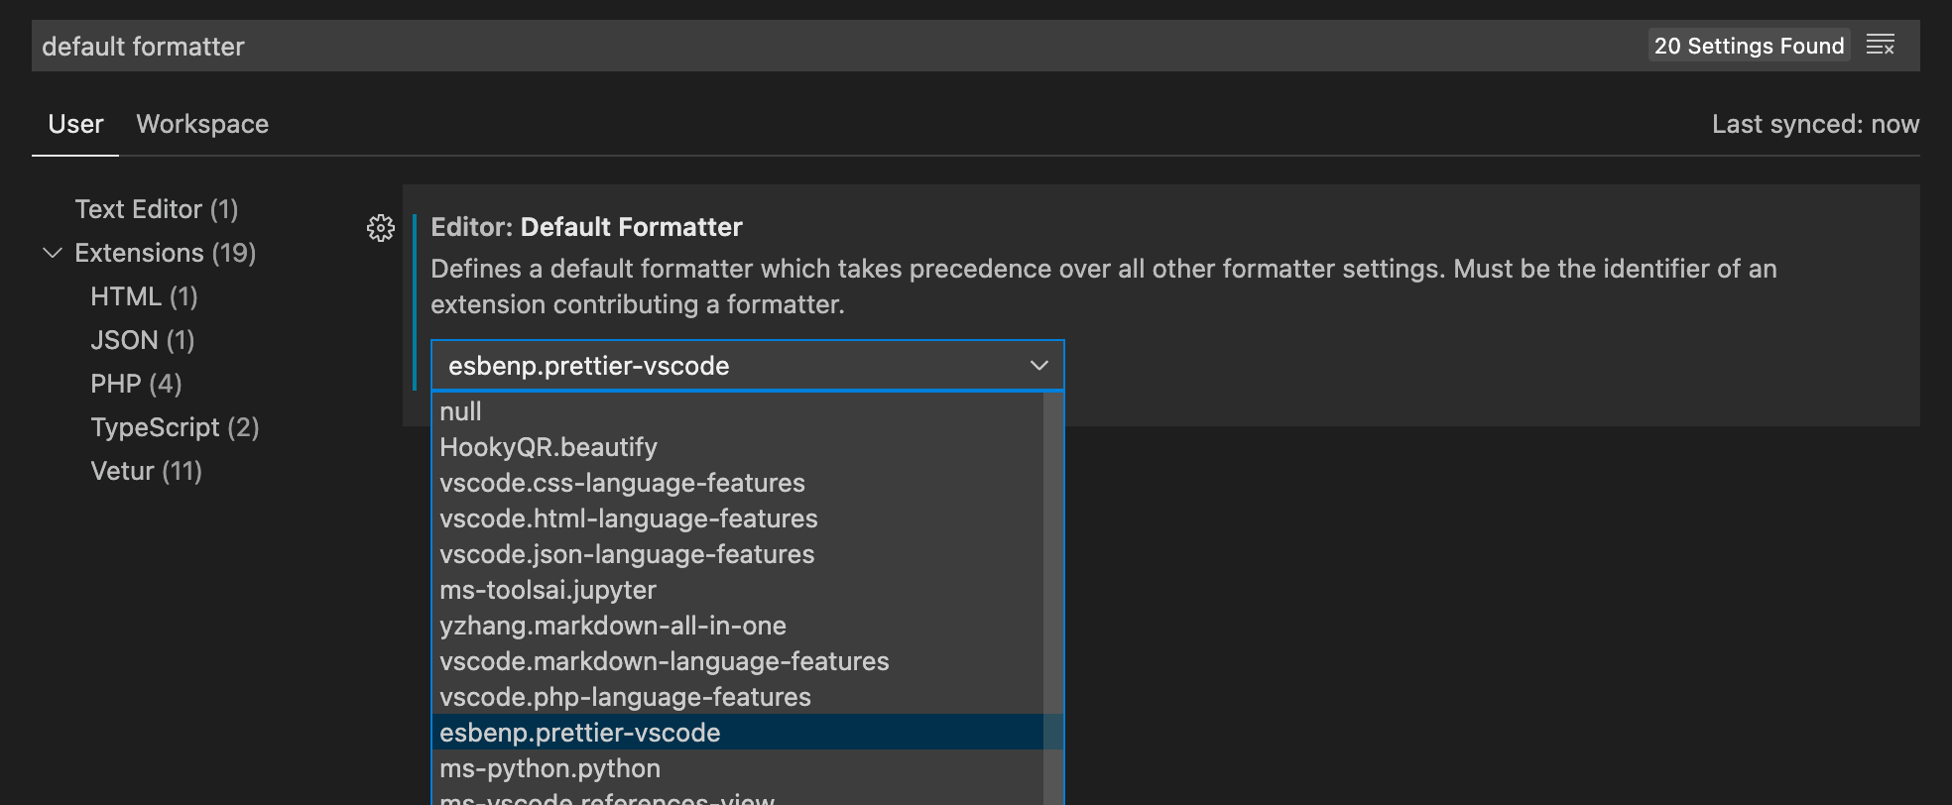
Task: Select Text Editor (1) in settings tree
Action: point(157,209)
